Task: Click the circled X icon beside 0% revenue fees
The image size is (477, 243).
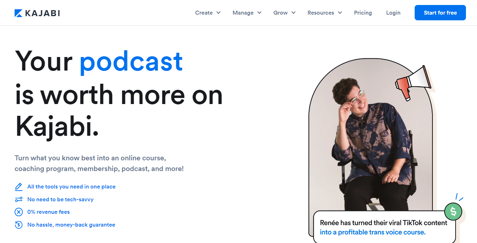Action: [x=19, y=212]
